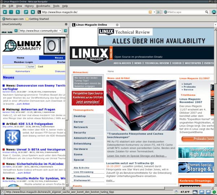Click Kommentare in the sidebar

[x=23, y=71]
